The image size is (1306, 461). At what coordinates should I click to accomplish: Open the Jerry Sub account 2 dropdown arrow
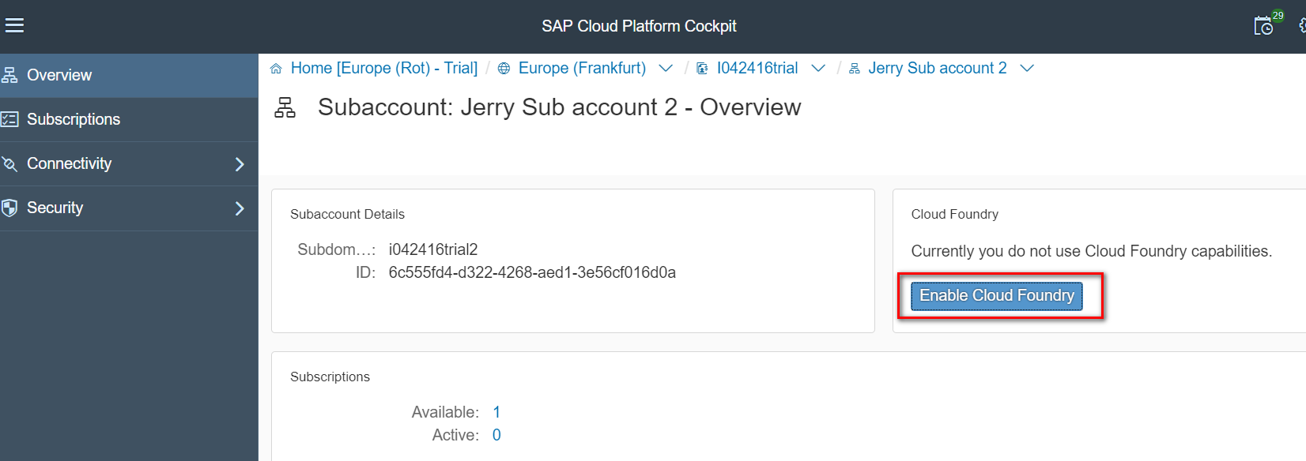(x=1027, y=69)
